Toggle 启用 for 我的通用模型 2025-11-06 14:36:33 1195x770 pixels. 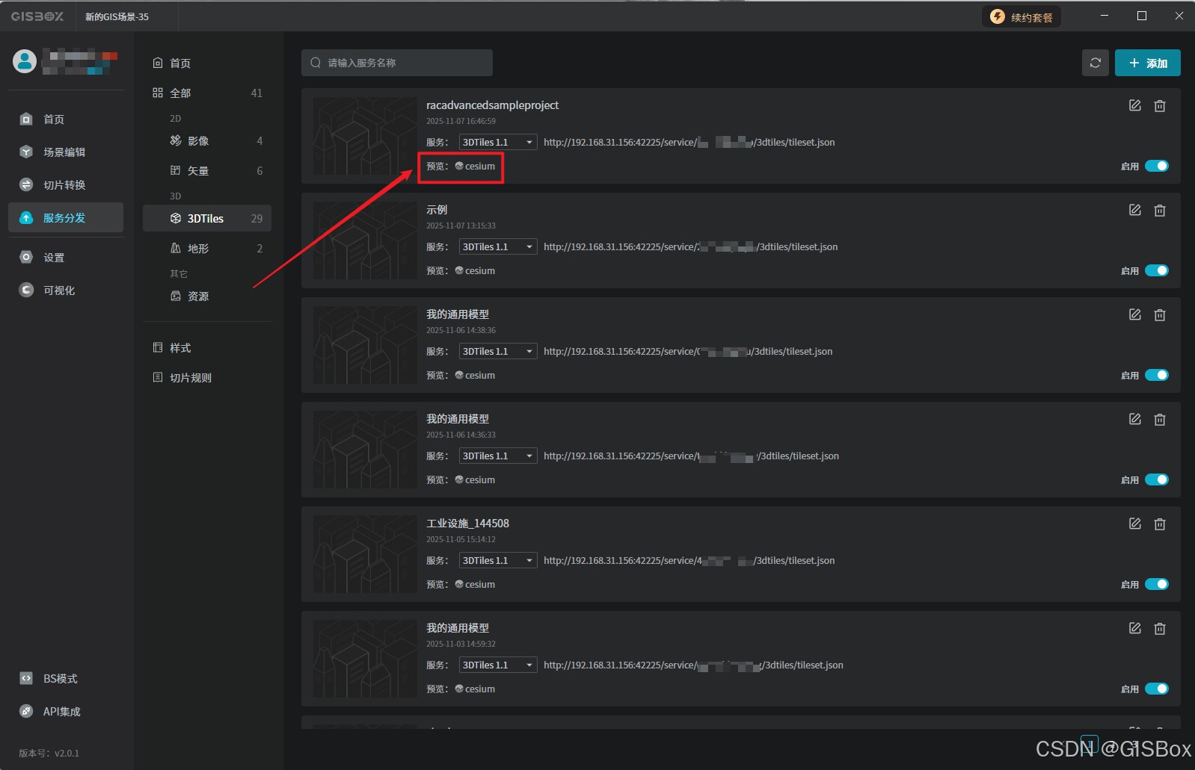point(1157,479)
